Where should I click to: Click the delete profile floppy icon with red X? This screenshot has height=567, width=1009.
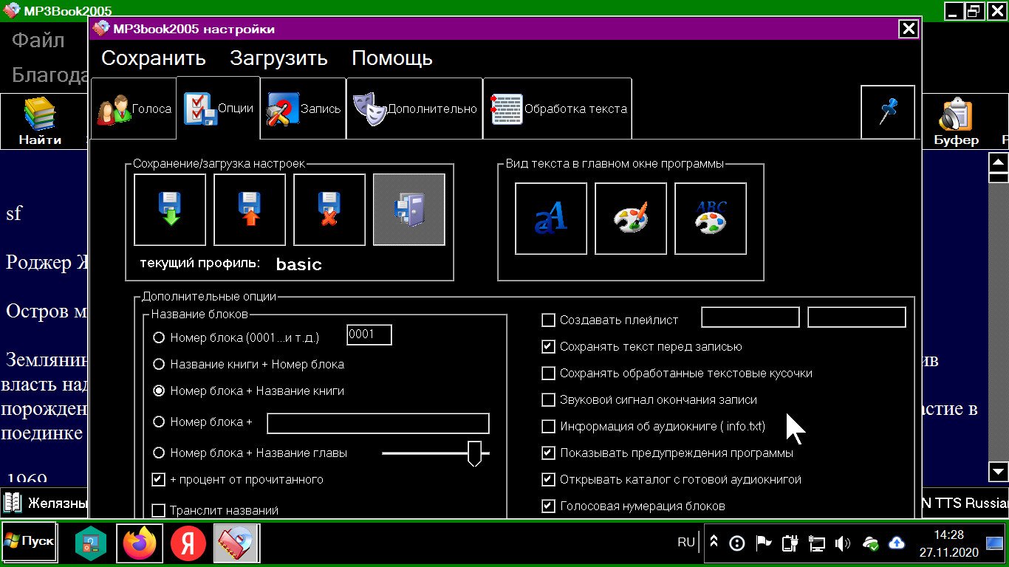point(329,210)
